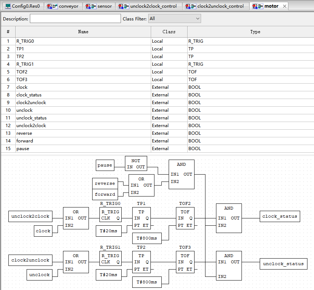Screen dimensions: 314x290
Task: Close the motor tab
Action: coord(284,6)
